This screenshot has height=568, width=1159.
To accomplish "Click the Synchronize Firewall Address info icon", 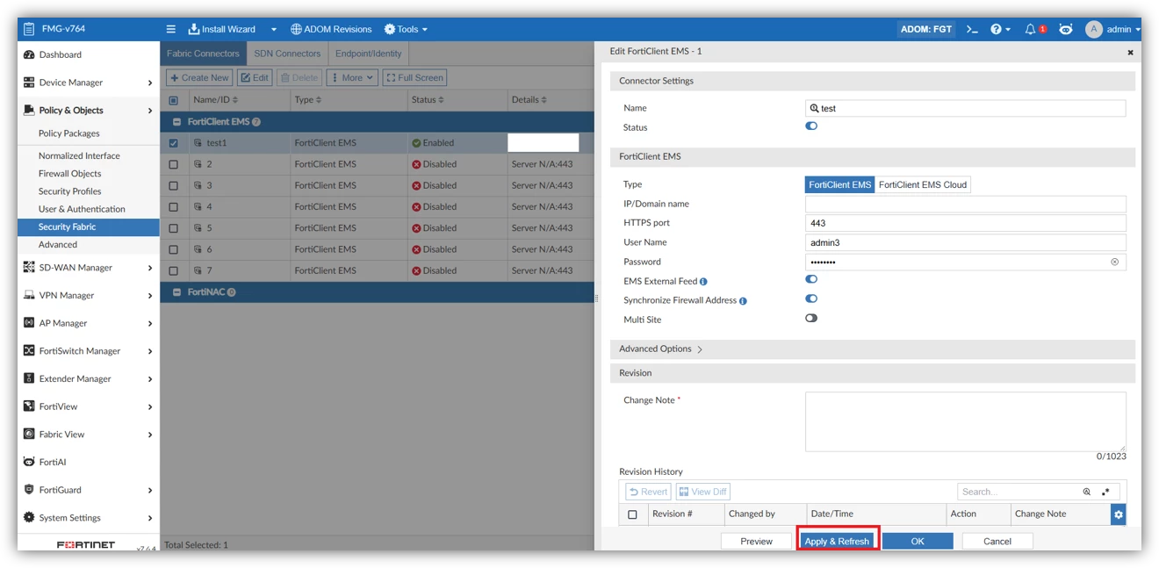I will [x=743, y=301].
